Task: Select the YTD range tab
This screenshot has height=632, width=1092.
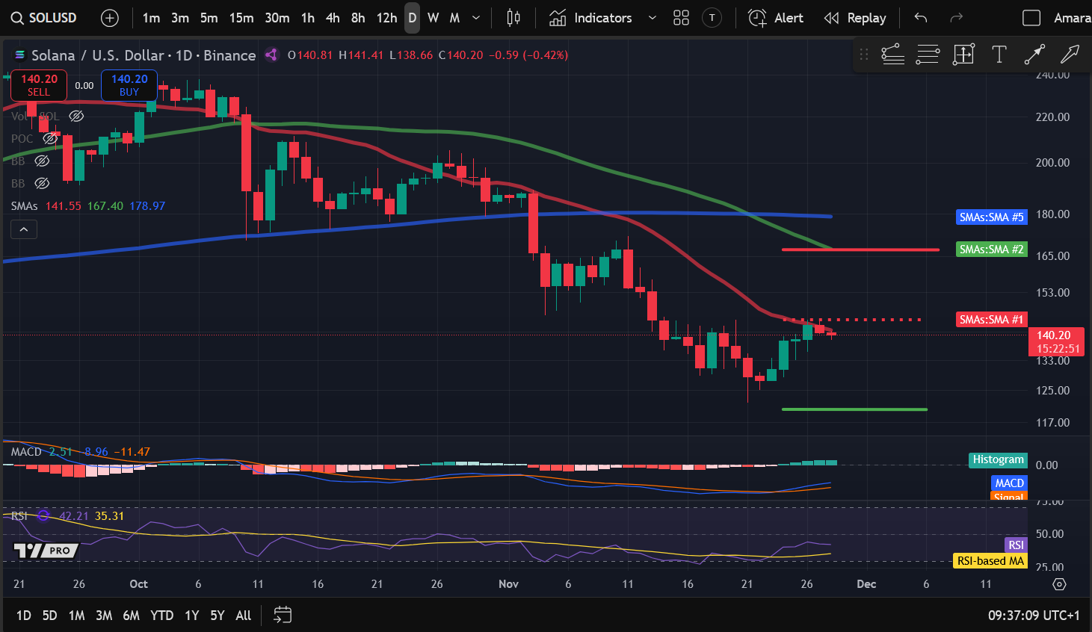Action: 161,615
